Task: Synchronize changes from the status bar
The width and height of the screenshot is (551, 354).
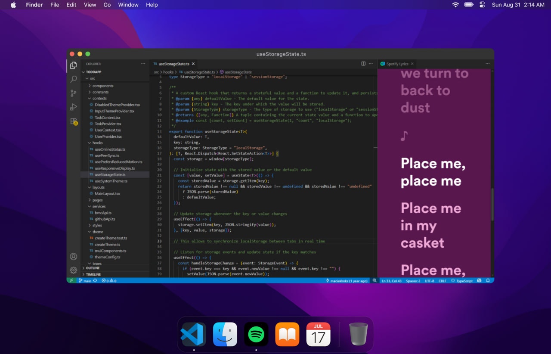Action: click(x=95, y=281)
